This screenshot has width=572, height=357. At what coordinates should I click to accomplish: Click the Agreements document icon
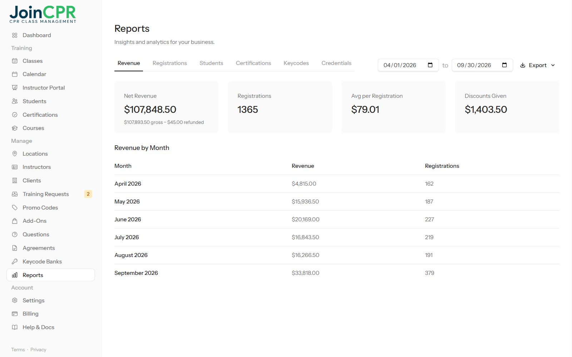[x=15, y=248]
